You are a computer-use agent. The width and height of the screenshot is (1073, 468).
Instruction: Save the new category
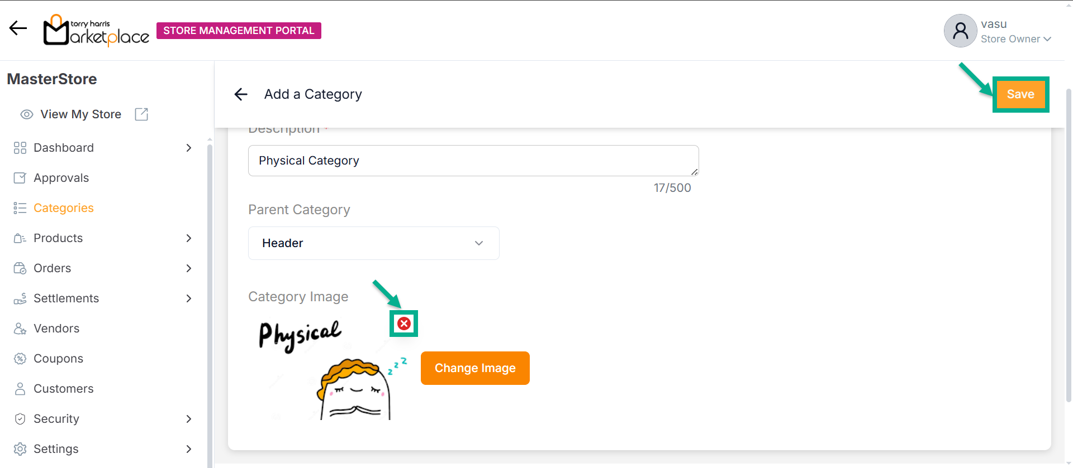click(1020, 94)
